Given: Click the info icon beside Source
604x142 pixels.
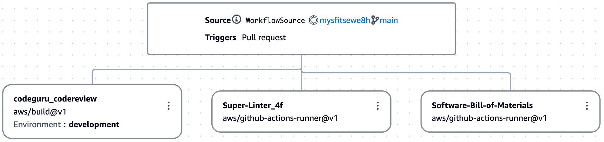Looking at the screenshot, I should pyautogui.click(x=237, y=19).
